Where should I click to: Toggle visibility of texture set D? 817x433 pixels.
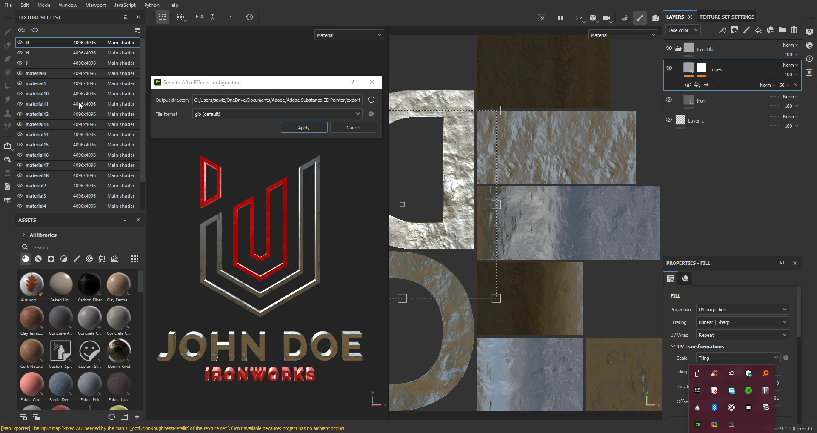point(20,43)
